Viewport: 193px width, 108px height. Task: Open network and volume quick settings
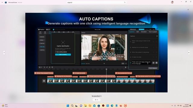click(x=179, y=106)
